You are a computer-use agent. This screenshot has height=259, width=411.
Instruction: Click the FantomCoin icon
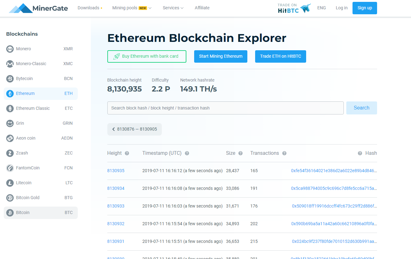pos(10,168)
